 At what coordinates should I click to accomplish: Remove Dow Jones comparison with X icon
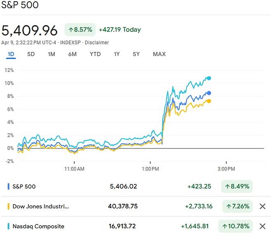[x=262, y=206]
